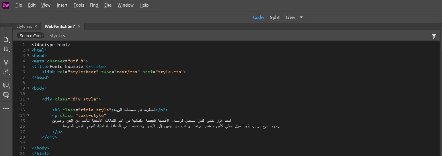Image resolution: width=442 pixels, height=156 pixels.
Task: Close the style.css tab
Action: (36, 26)
